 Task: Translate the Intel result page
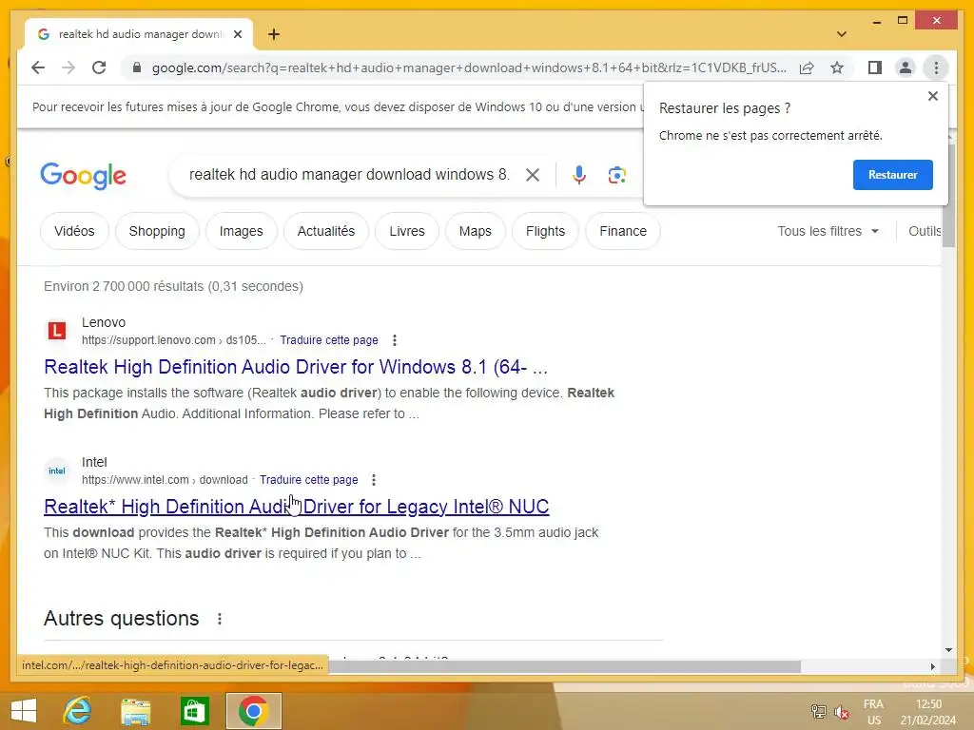click(309, 480)
